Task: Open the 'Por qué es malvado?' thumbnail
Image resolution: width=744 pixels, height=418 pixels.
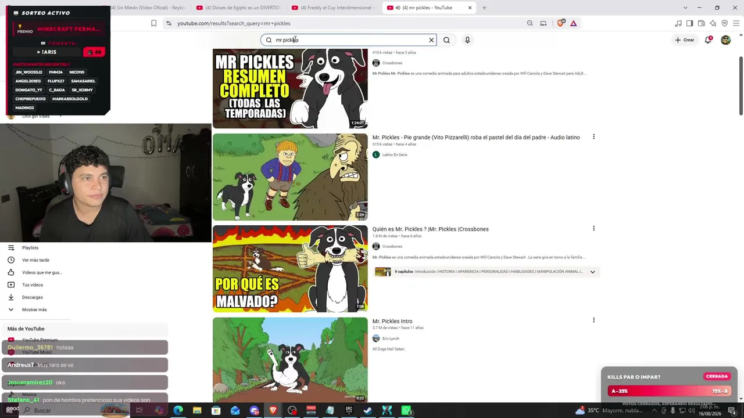Action: click(290, 269)
